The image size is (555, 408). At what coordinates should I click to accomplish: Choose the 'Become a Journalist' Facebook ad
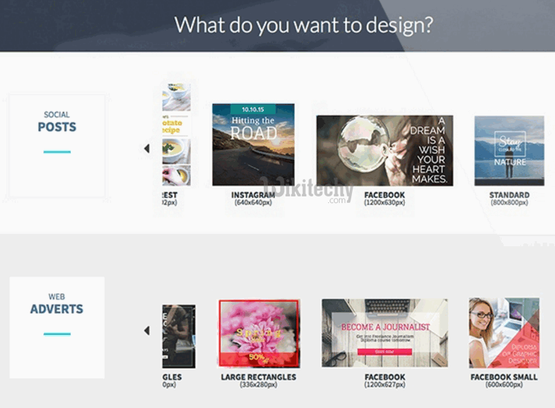[384, 333]
